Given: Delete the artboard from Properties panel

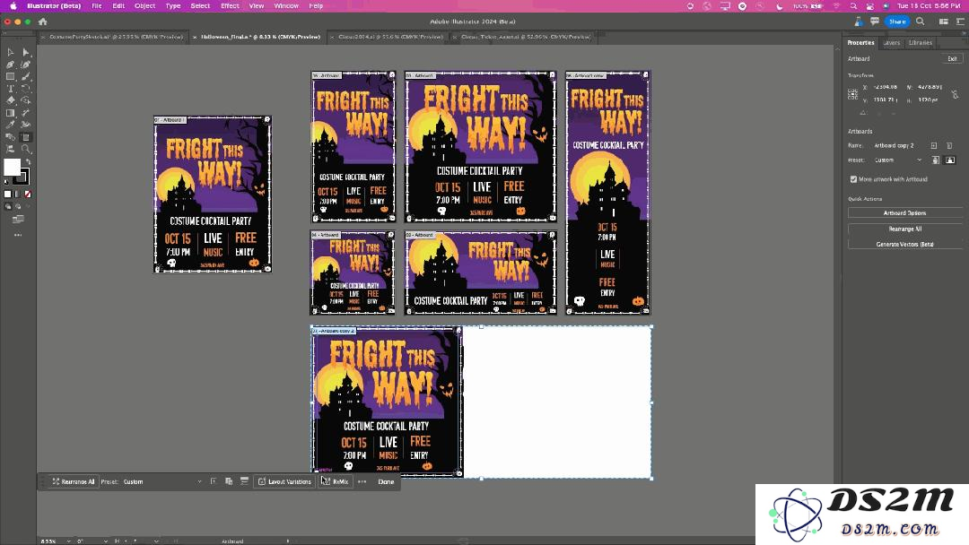Looking at the screenshot, I should [x=950, y=146].
